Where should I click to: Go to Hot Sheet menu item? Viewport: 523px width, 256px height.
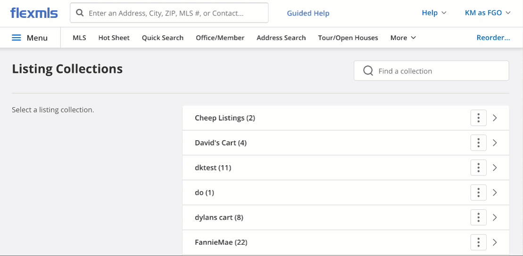(x=114, y=38)
